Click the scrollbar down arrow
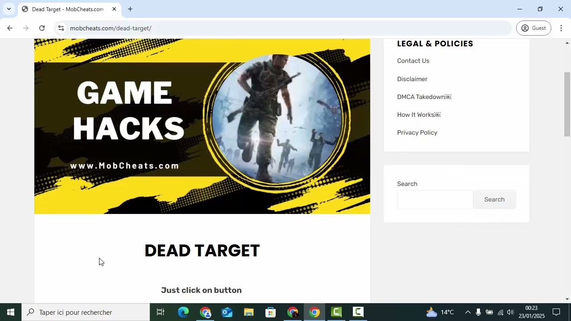This screenshot has height=321, width=571. pos(567,299)
